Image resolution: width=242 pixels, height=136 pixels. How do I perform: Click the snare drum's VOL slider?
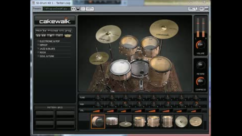111,111
